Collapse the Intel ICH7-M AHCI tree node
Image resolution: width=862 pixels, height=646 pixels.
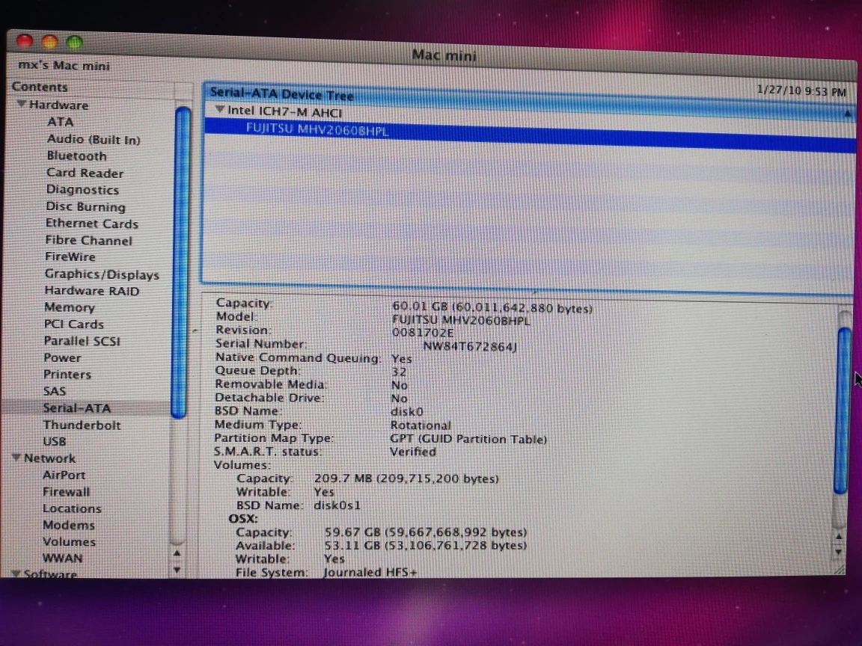220,109
